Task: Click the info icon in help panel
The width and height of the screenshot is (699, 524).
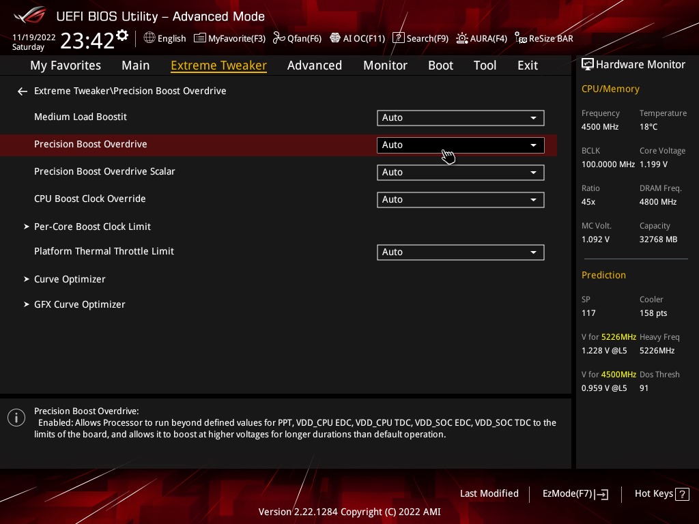Action: coord(16,418)
